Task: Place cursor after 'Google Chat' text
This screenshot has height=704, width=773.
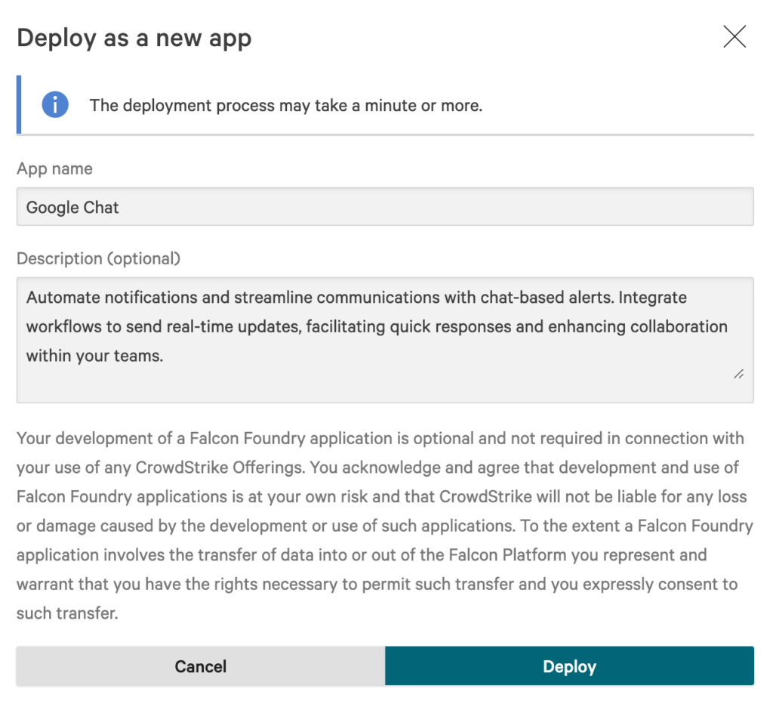Action: 120,207
